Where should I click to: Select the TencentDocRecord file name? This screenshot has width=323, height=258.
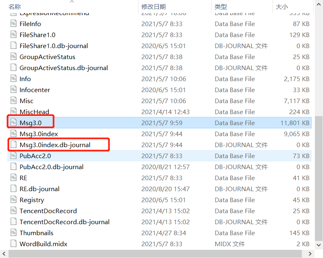[x=48, y=211]
